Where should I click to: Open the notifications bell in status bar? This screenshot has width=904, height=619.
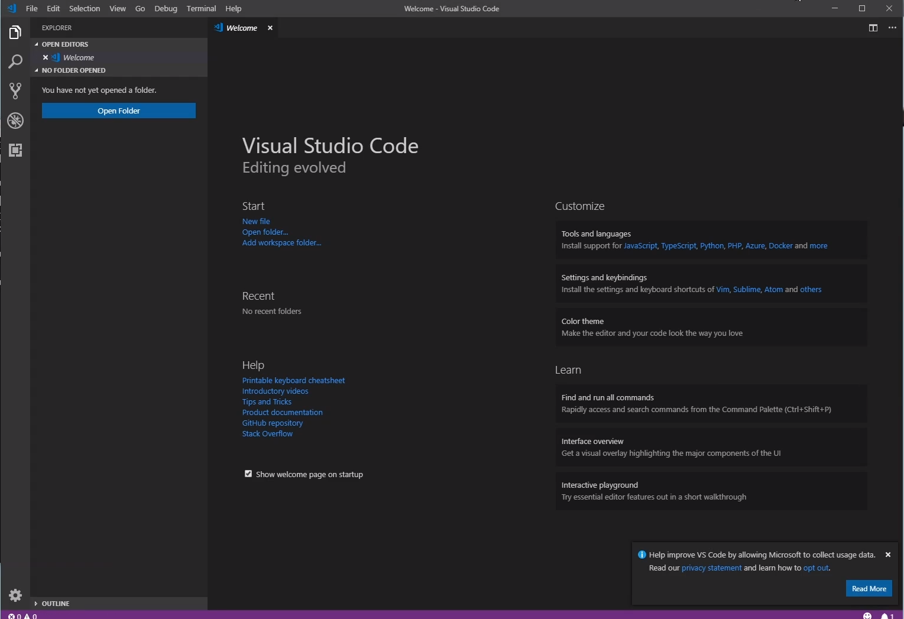tap(887, 615)
